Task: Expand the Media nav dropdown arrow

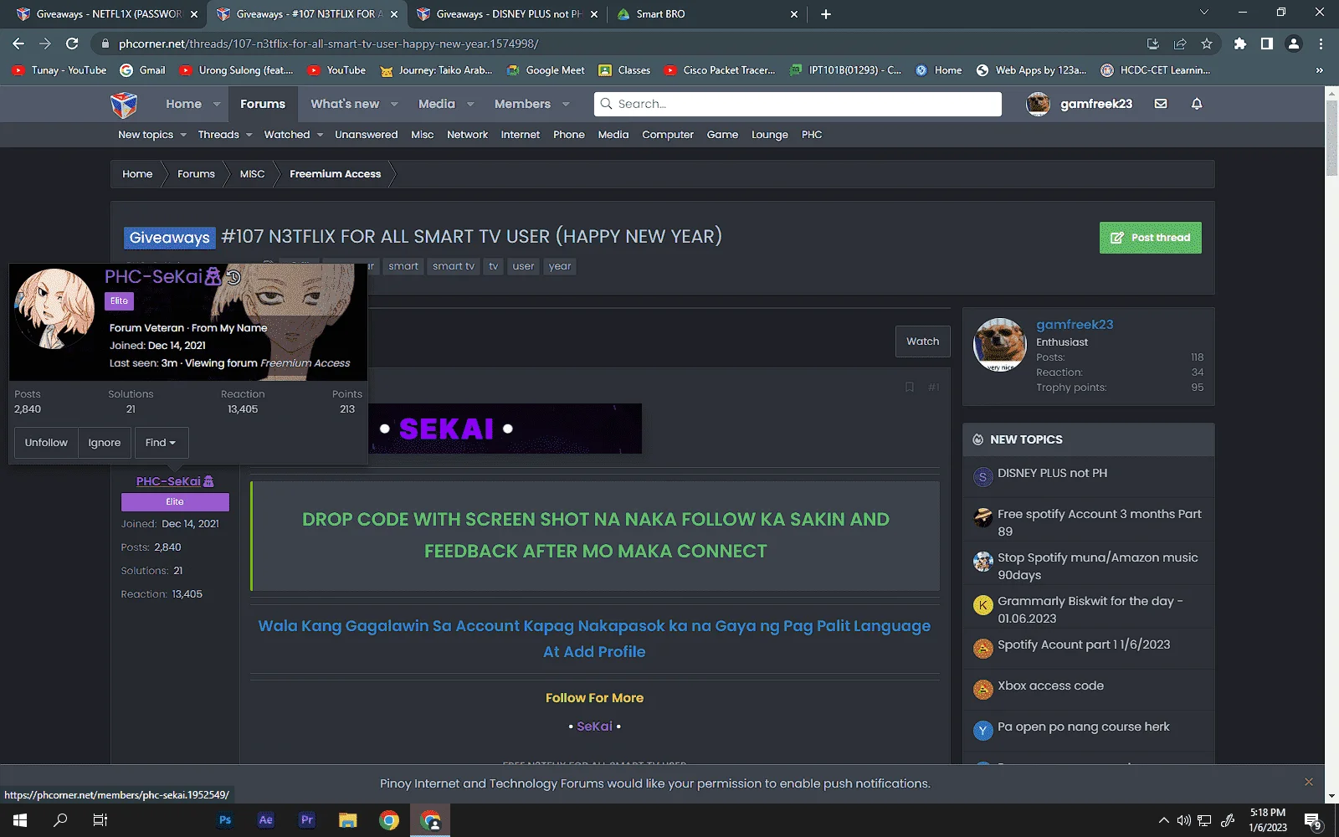Action: click(x=470, y=105)
